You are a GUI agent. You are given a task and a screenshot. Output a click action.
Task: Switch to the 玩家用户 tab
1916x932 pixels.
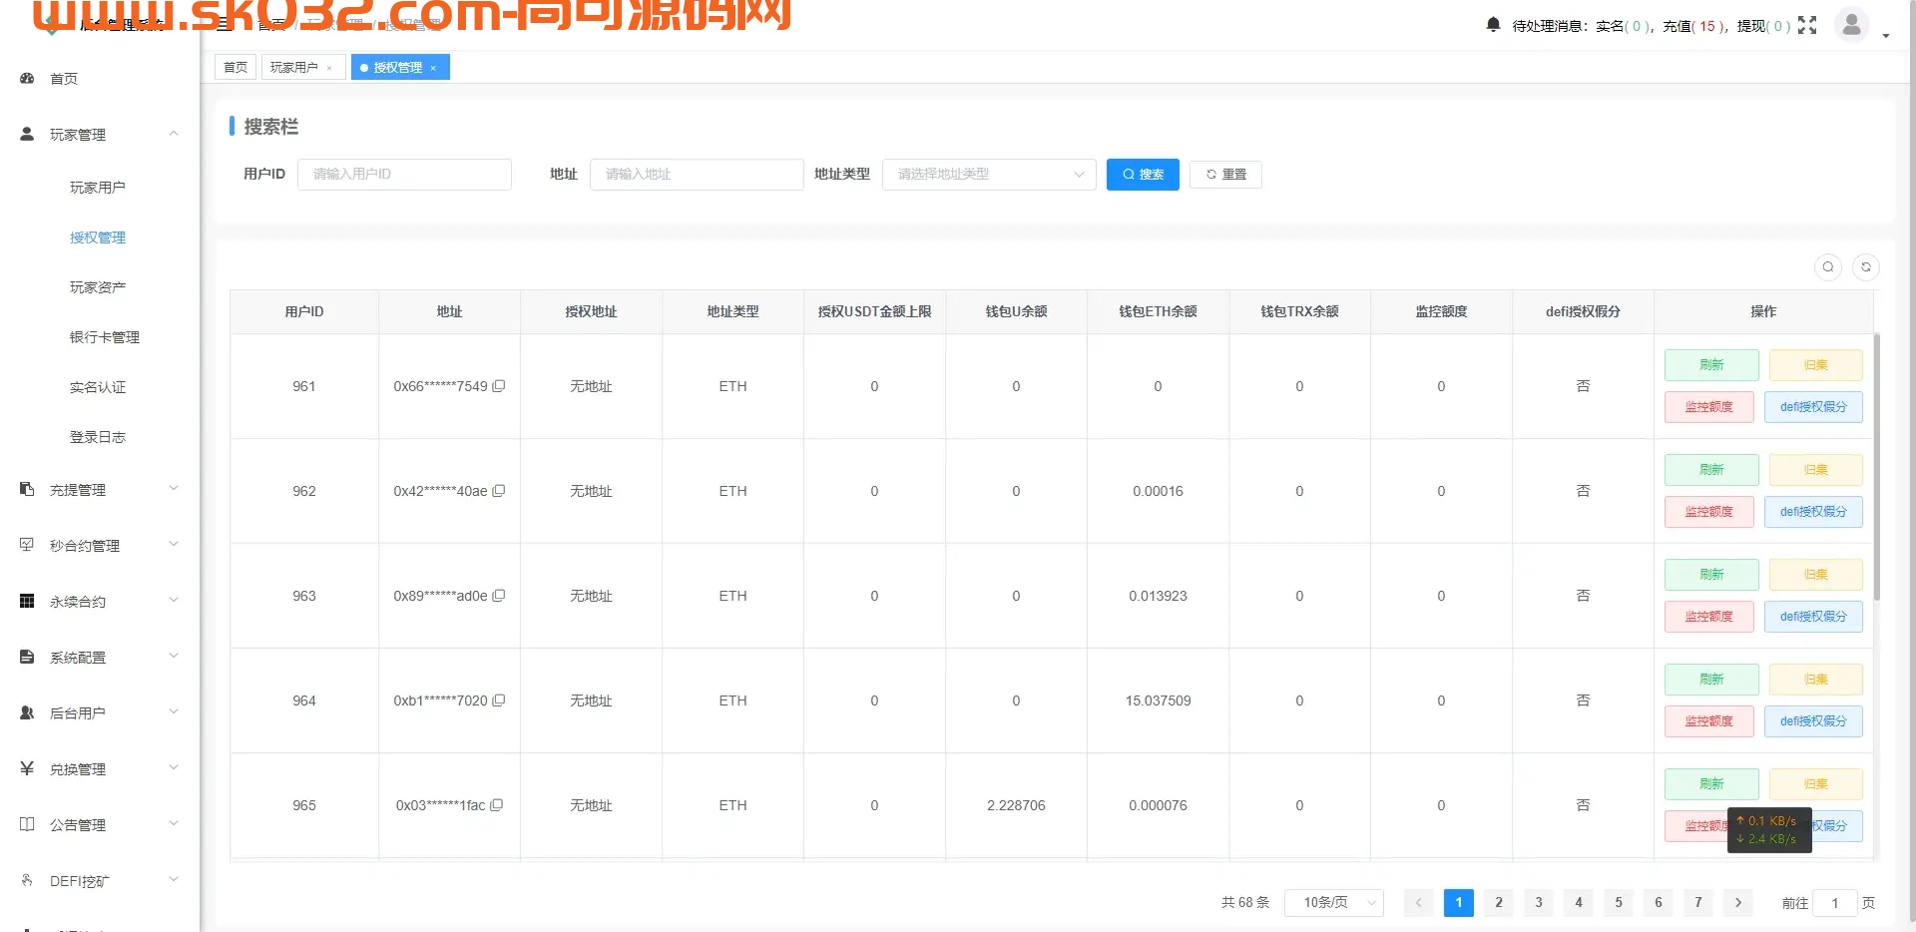click(x=295, y=67)
